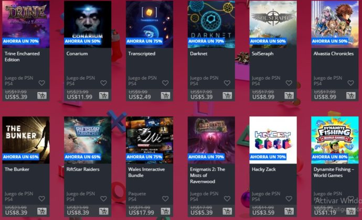The width and height of the screenshot is (362, 220).
Task: Toggle wishlist heart for Alvastia Chronicles
Action: [350, 83]
